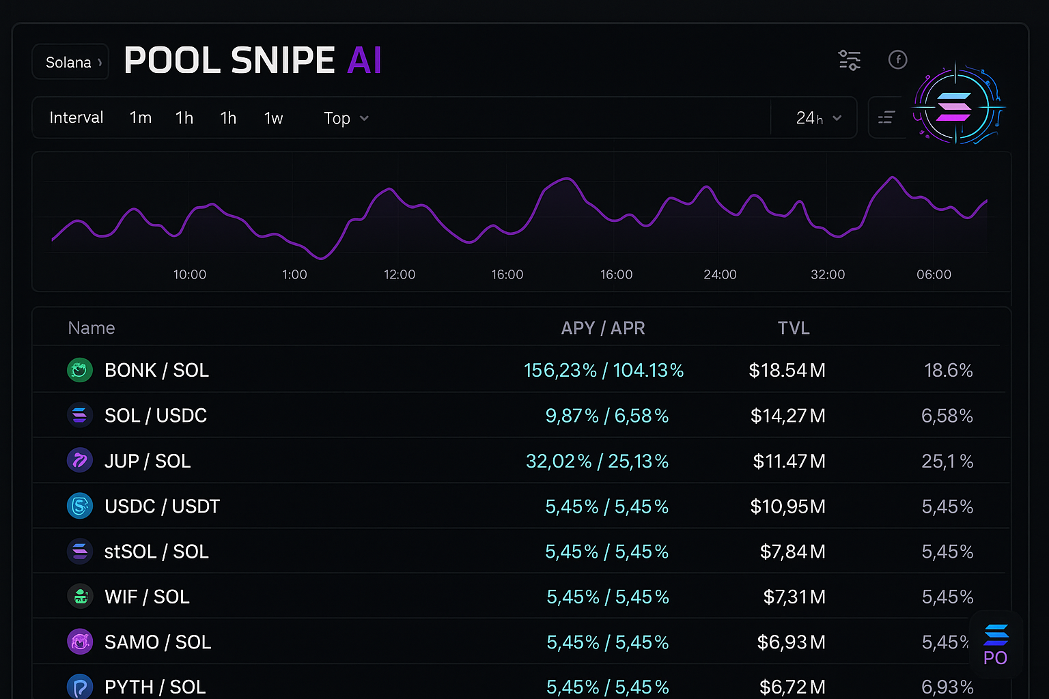This screenshot has width=1049, height=699.
Task: Click the 25,1 % value in JUP row
Action: (947, 461)
